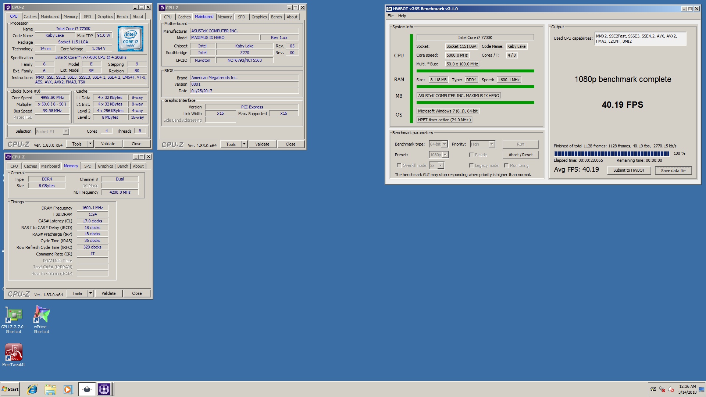
Task: Switch to HWBOT x265 taskbar button
Action: (87, 389)
